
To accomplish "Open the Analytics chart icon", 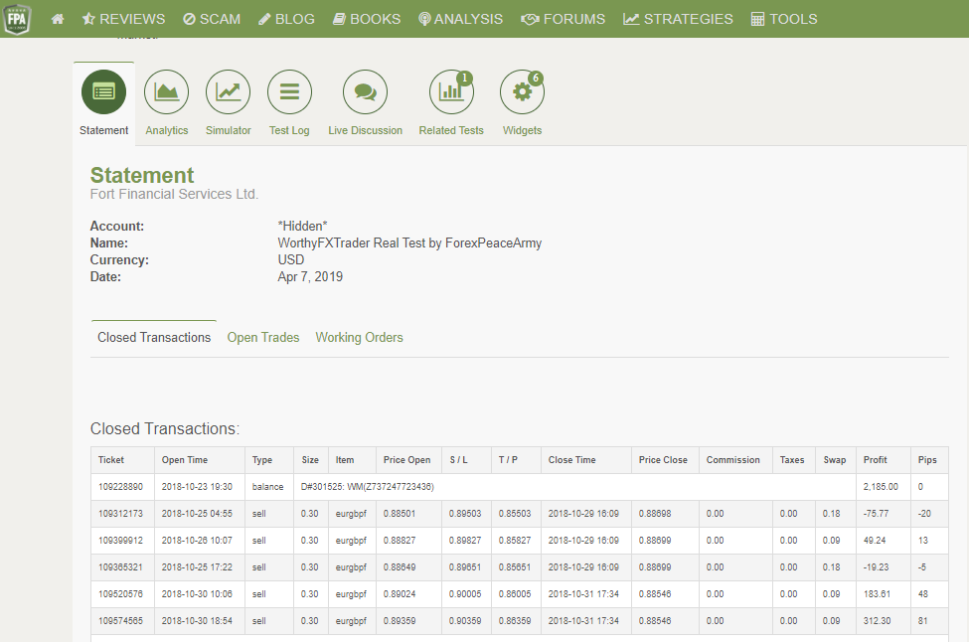I will (166, 92).
